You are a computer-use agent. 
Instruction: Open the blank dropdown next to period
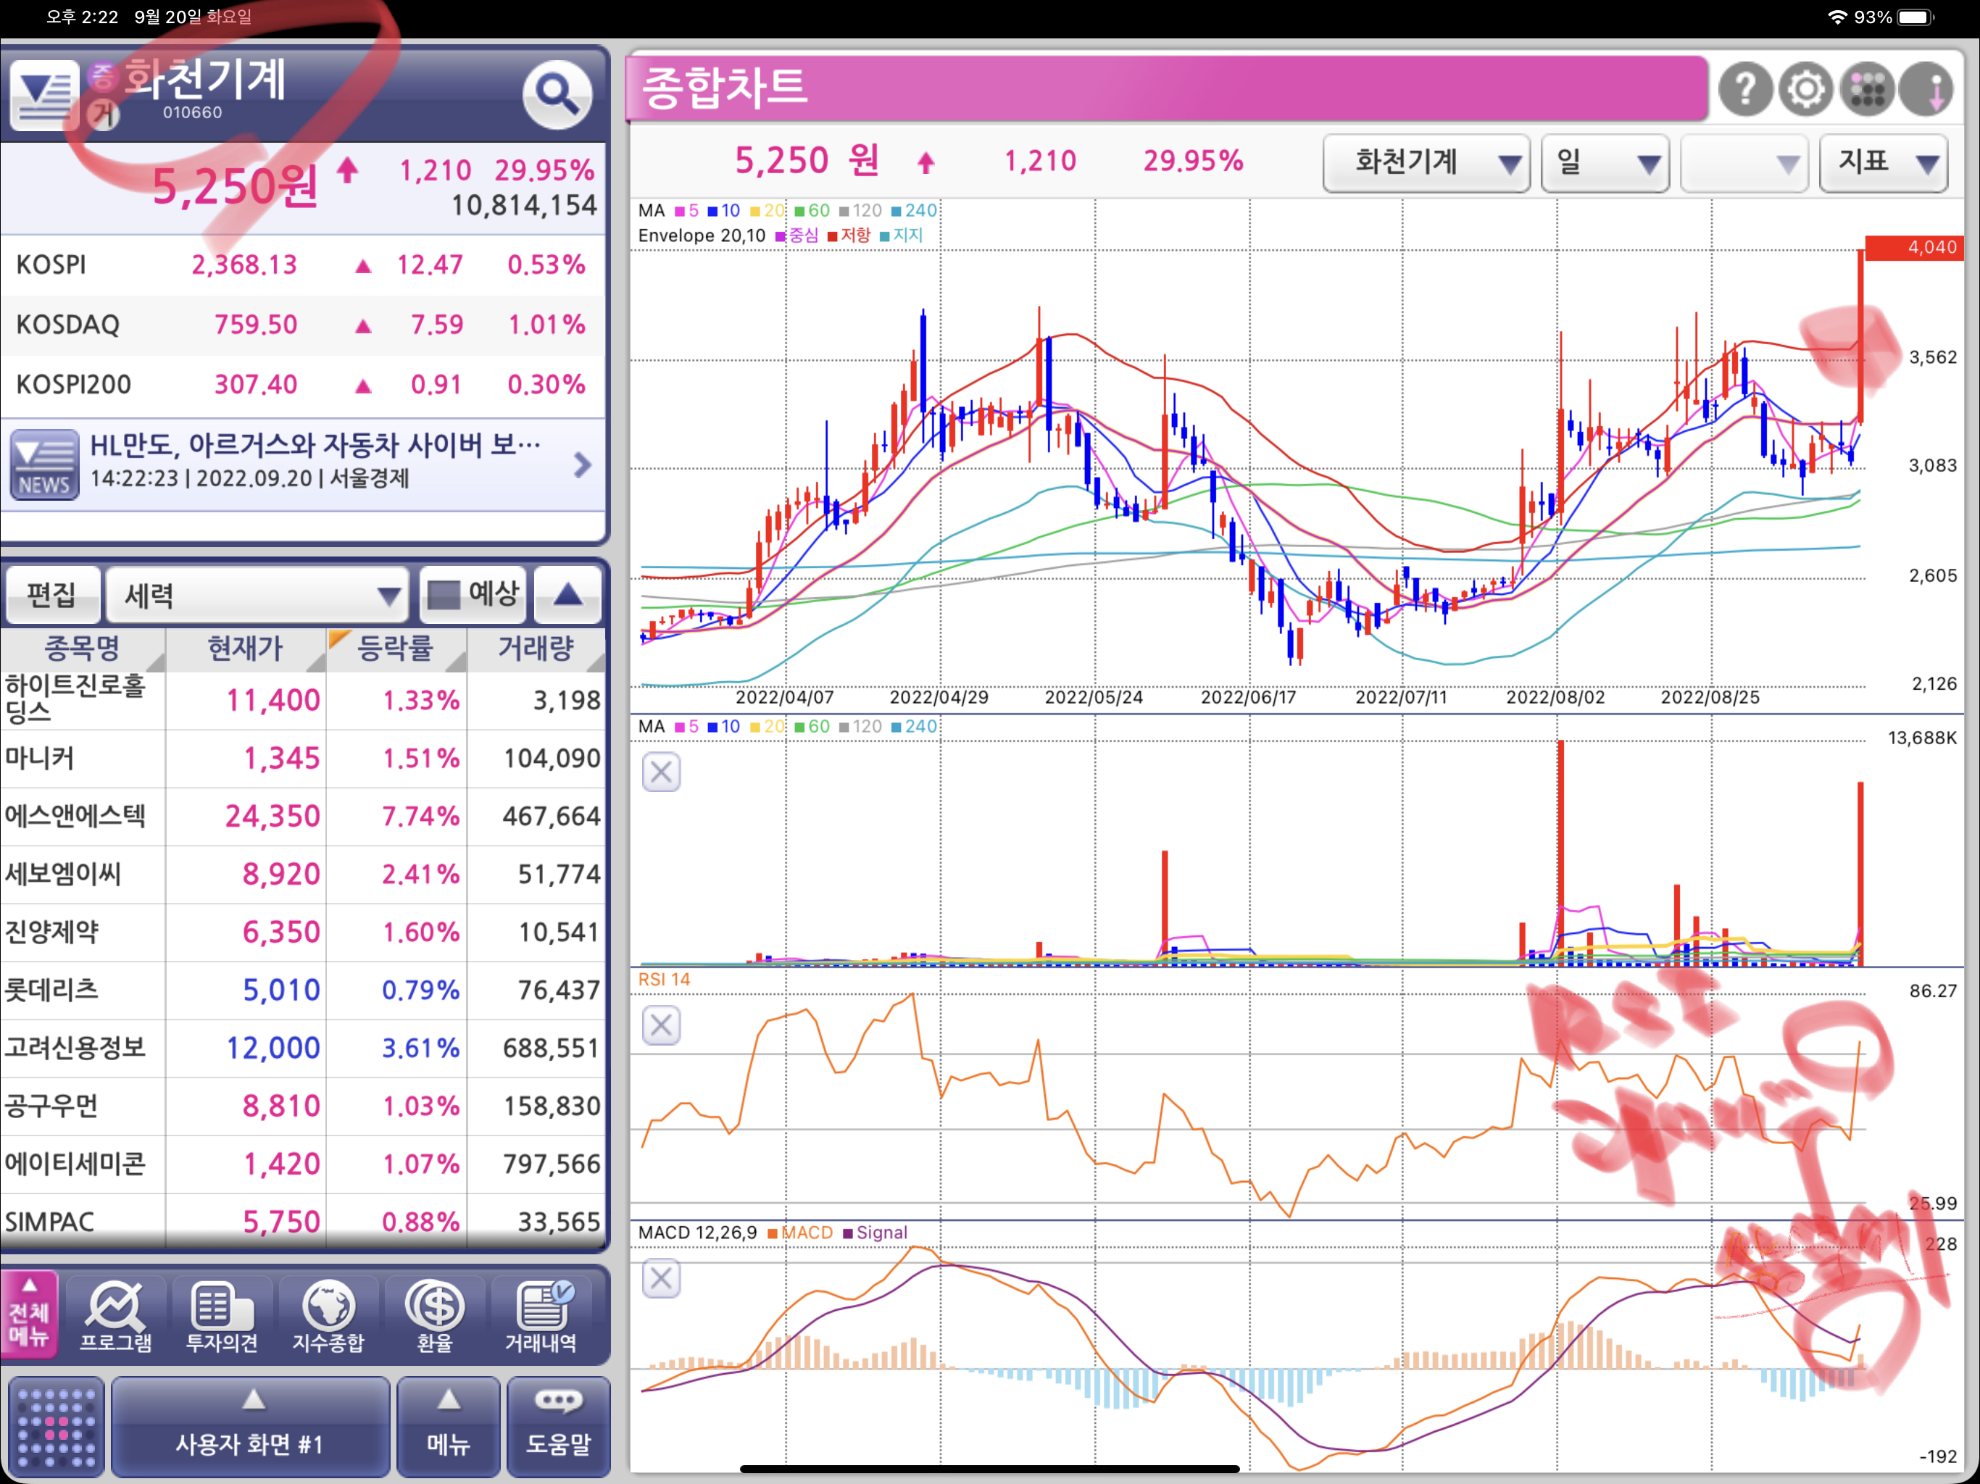pyautogui.click(x=1744, y=163)
